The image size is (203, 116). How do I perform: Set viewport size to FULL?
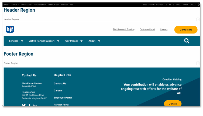178,5
